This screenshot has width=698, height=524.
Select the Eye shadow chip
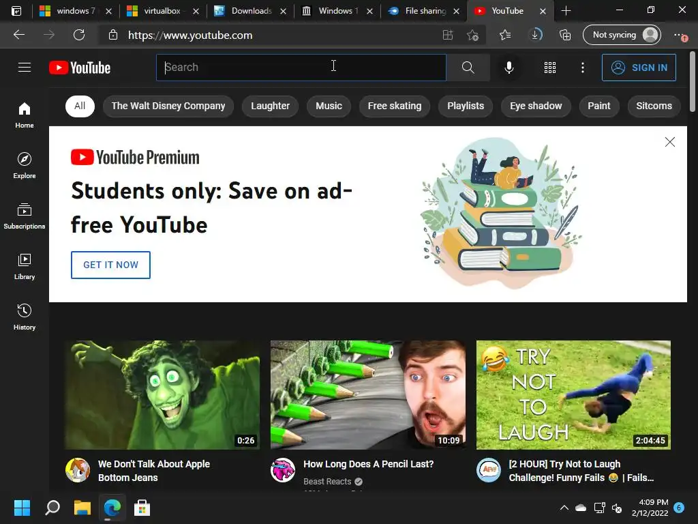(536, 106)
